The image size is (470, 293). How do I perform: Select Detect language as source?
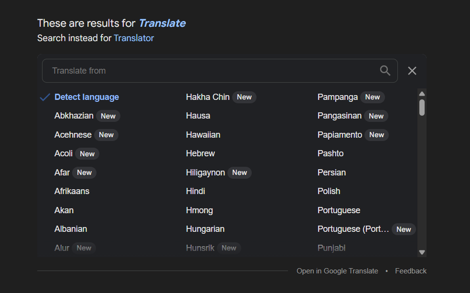86,97
